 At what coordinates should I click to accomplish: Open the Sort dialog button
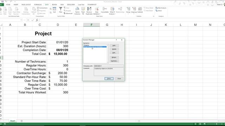[54, 10]
